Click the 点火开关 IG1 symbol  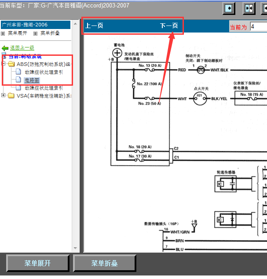200,98
